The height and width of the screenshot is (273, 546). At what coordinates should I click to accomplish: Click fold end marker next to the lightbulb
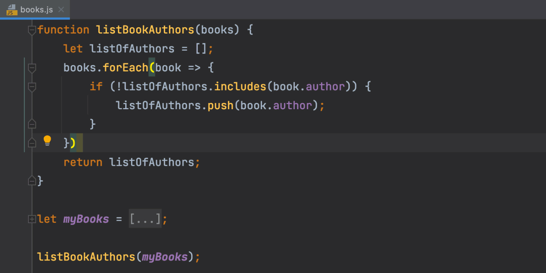32,143
